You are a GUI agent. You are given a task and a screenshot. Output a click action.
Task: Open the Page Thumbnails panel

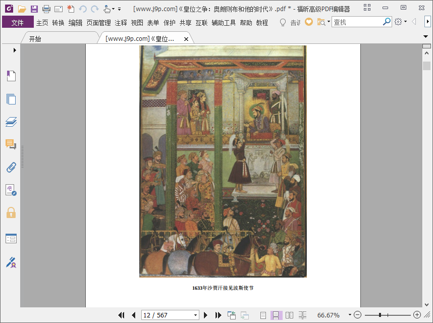11,99
